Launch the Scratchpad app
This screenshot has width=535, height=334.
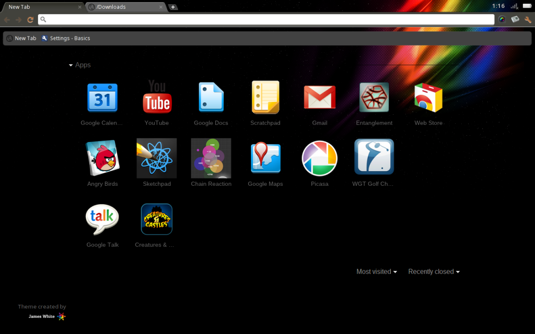click(265, 98)
